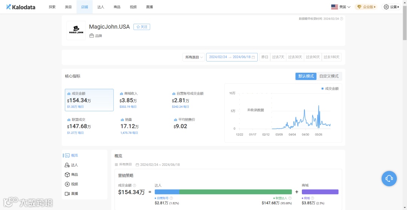407x210 pixels.
Task: Expand the 所有类目 category dropdown
Action: coord(194,57)
